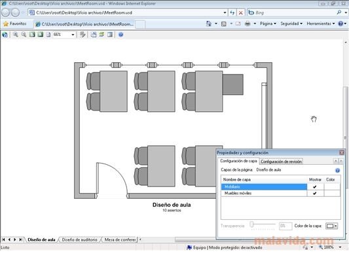Click the Bing search magnifier icon

pyautogui.click(x=339, y=12)
